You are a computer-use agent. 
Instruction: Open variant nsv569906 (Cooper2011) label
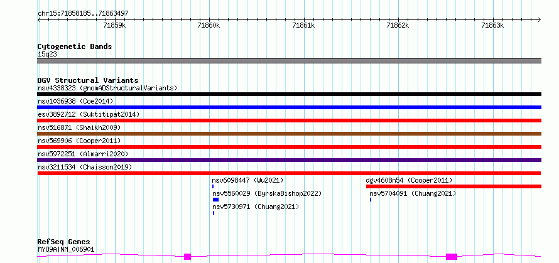click(79, 141)
